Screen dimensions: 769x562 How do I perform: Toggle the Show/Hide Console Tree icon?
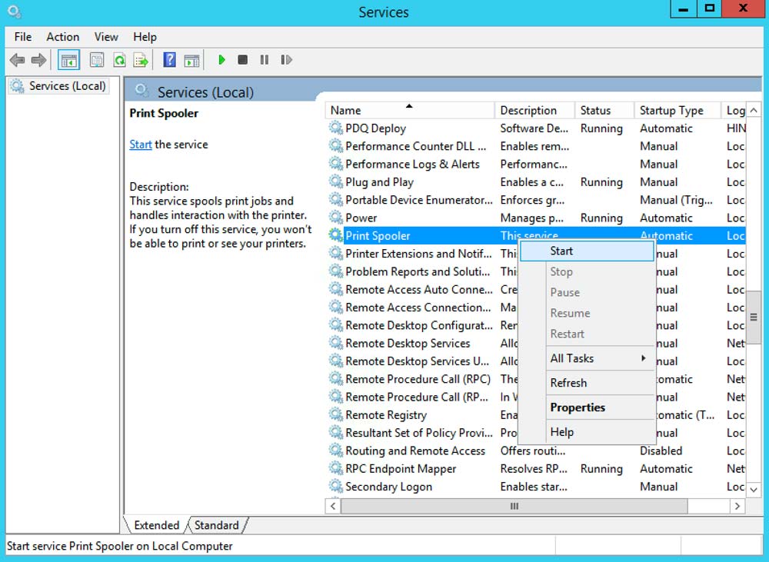click(68, 60)
